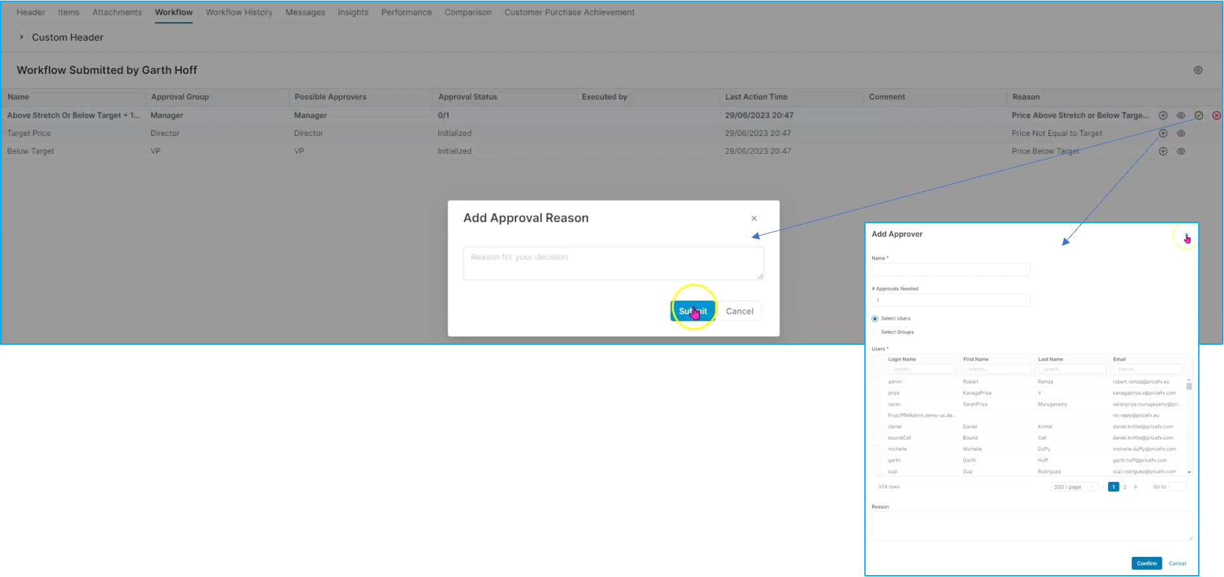This screenshot has width=1224, height=577.
Task: Open the Workflow History tab
Action: click(x=239, y=12)
